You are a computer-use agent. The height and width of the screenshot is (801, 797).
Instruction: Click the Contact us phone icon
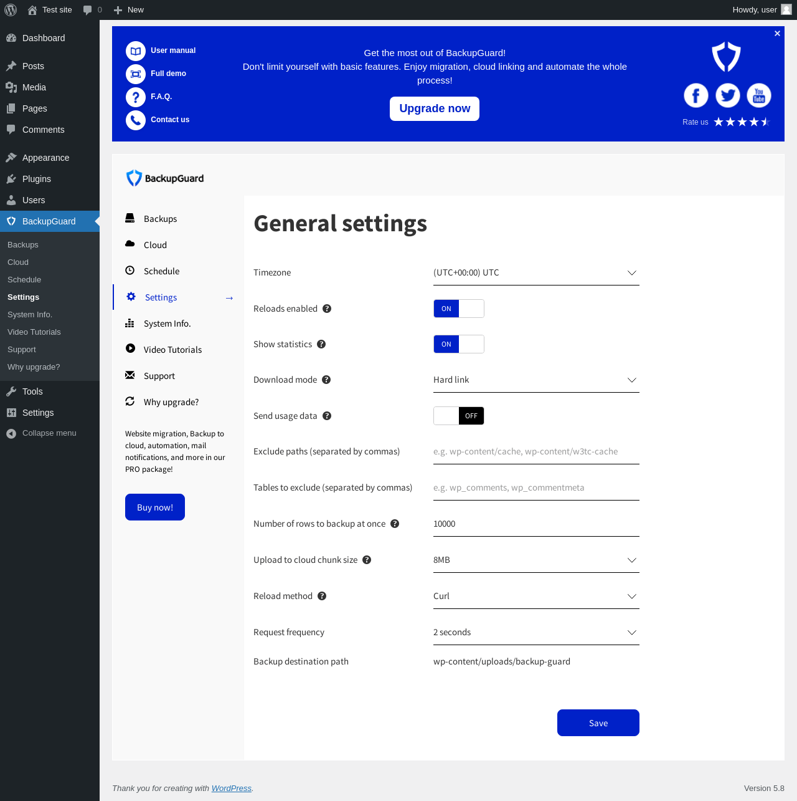pos(136,120)
